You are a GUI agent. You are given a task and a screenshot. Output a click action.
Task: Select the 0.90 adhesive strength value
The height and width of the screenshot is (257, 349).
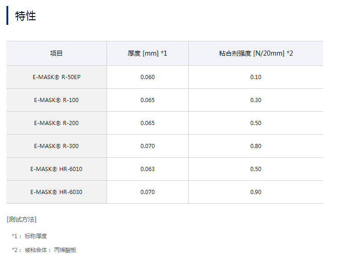[256, 192]
